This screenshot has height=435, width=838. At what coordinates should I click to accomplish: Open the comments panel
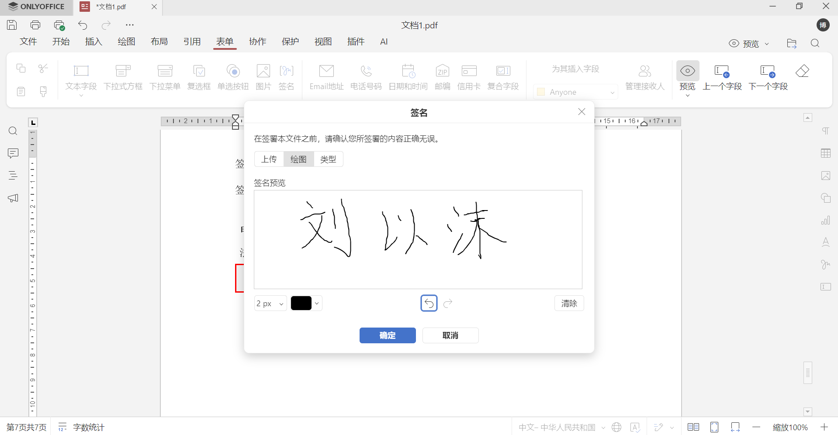13,153
